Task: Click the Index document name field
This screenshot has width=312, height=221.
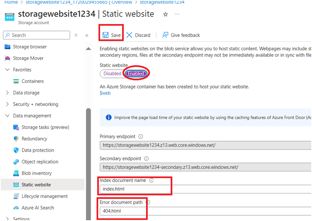Action: [x=205, y=189]
